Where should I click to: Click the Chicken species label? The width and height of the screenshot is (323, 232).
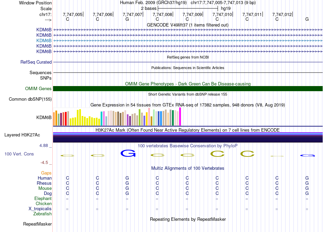pyautogui.click(x=44, y=203)
